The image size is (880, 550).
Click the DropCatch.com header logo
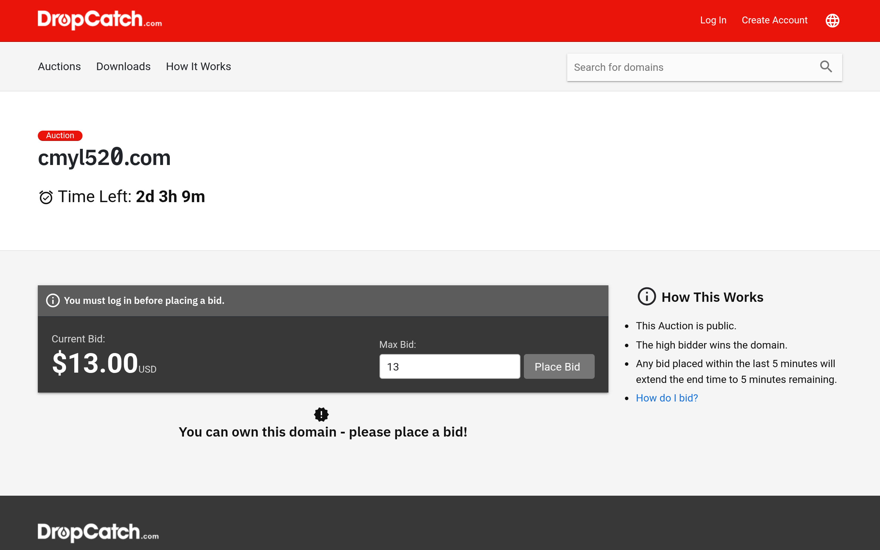click(x=100, y=20)
